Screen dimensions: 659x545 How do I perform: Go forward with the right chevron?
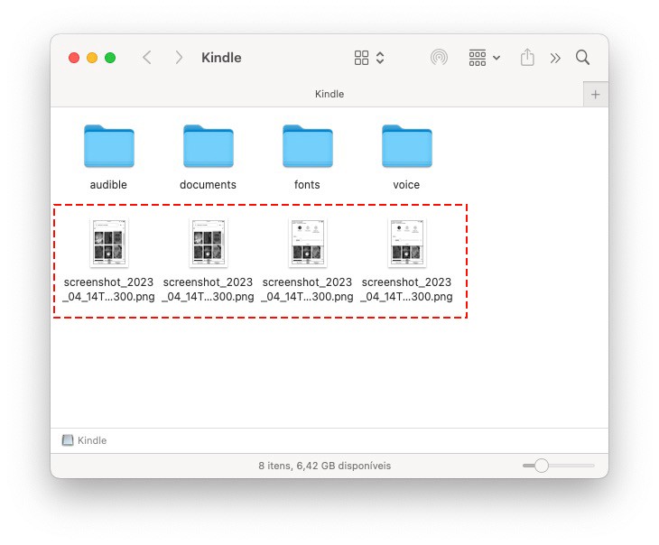[x=179, y=58]
